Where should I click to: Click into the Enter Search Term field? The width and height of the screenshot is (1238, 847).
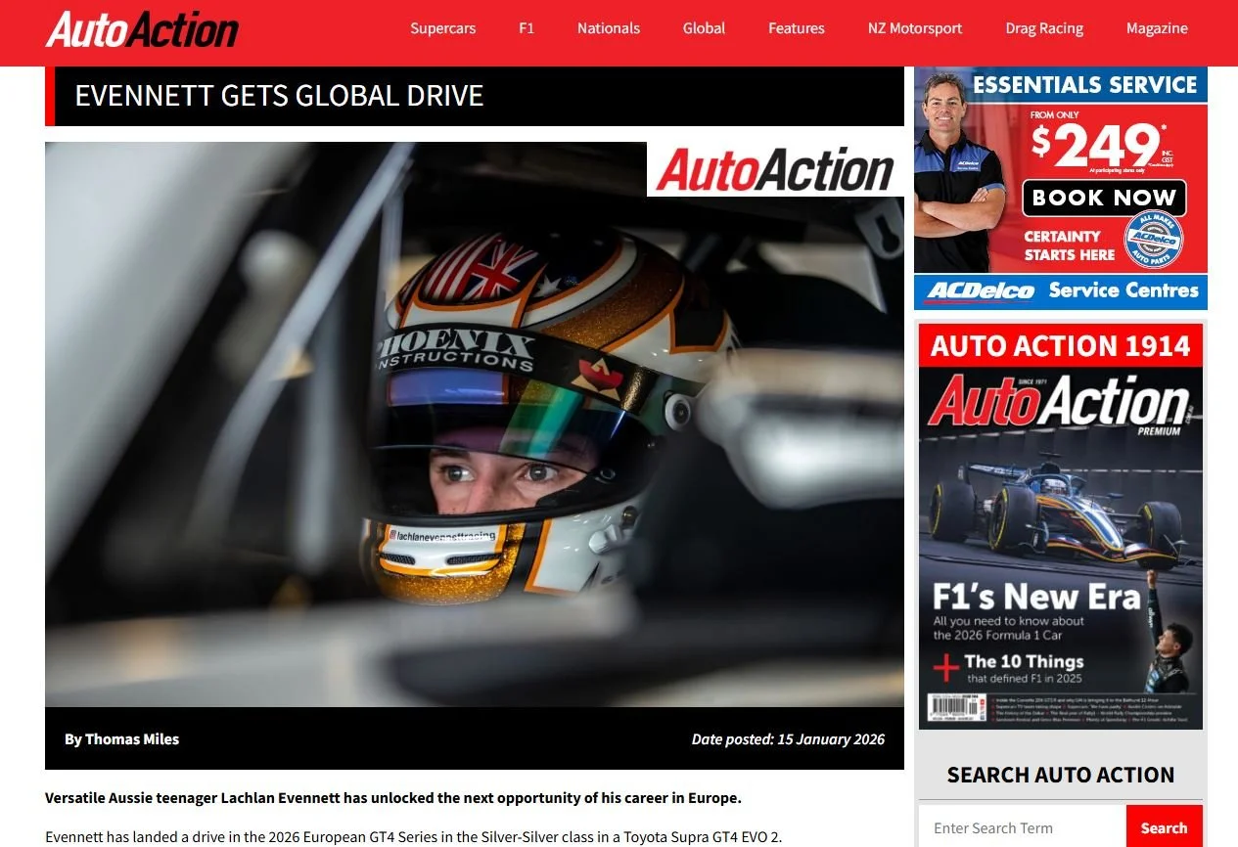1023,827
